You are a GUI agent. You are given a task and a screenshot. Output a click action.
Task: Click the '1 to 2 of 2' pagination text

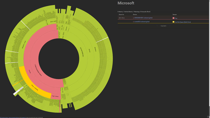(x=163, y=26)
